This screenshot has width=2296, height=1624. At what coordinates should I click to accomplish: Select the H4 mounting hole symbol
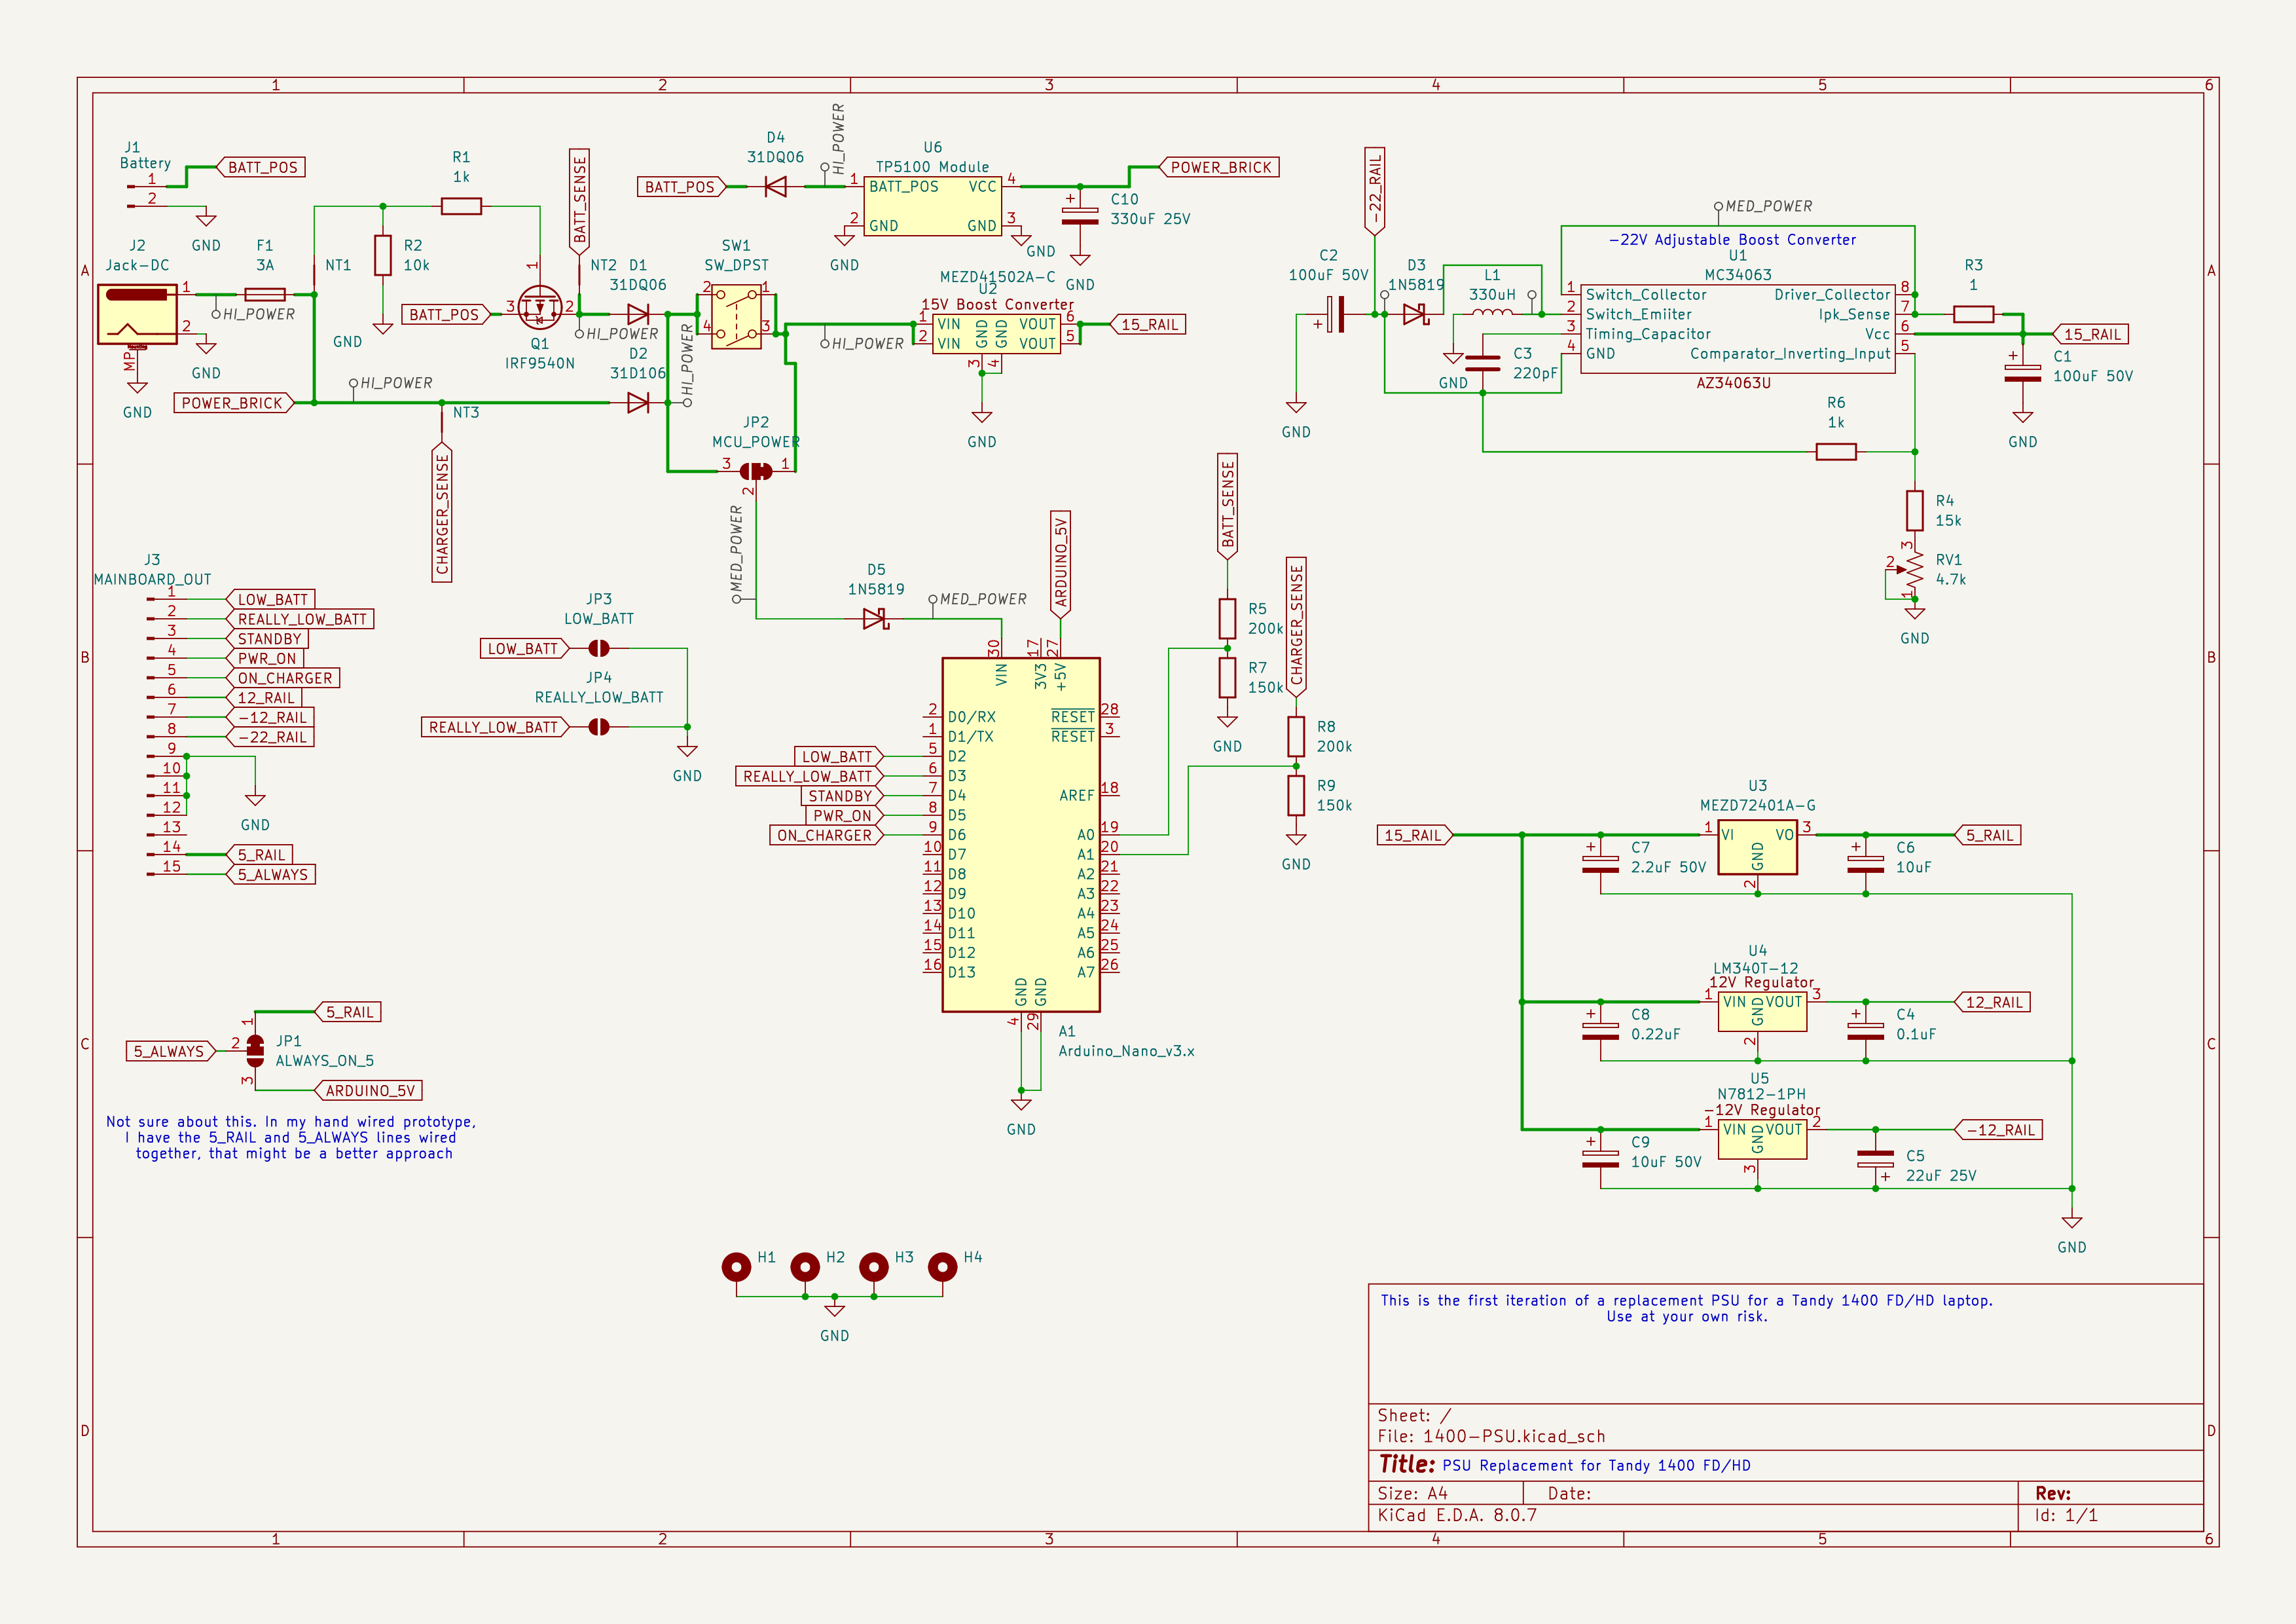[x=942, y=1267]
